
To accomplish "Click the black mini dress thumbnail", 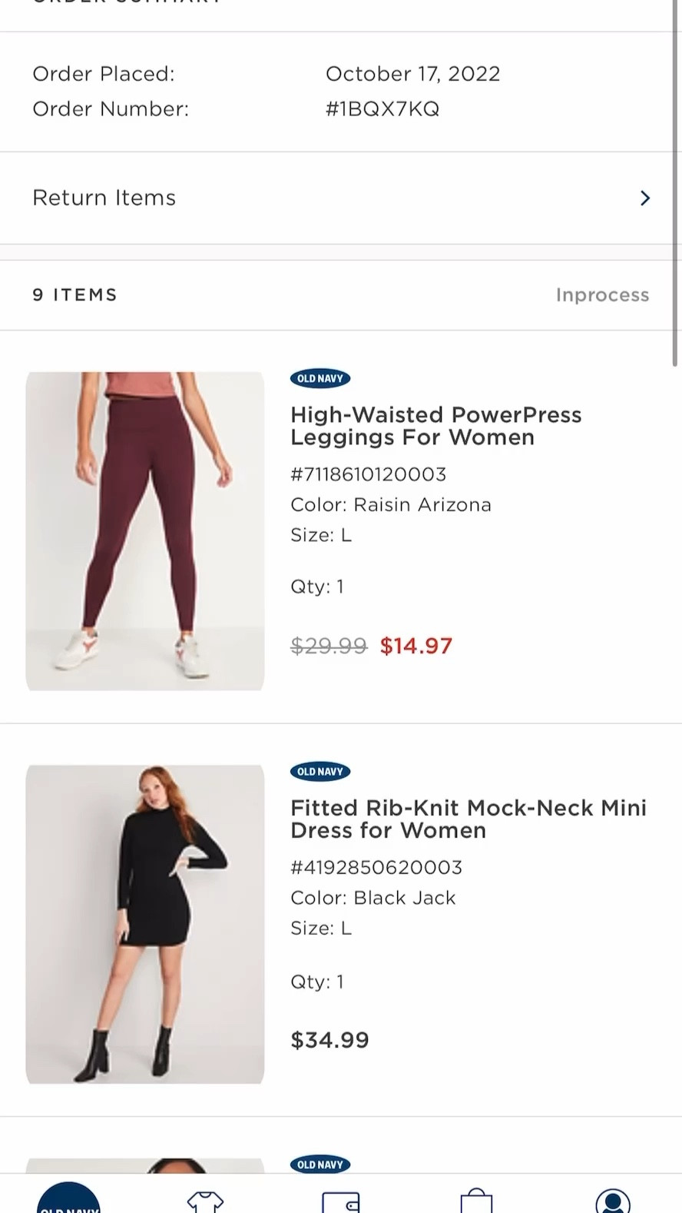I will click(x=144, y=924).
